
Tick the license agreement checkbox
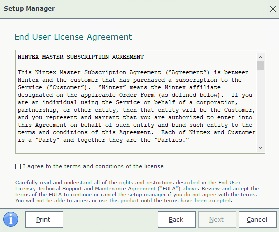tap(18, 167)
